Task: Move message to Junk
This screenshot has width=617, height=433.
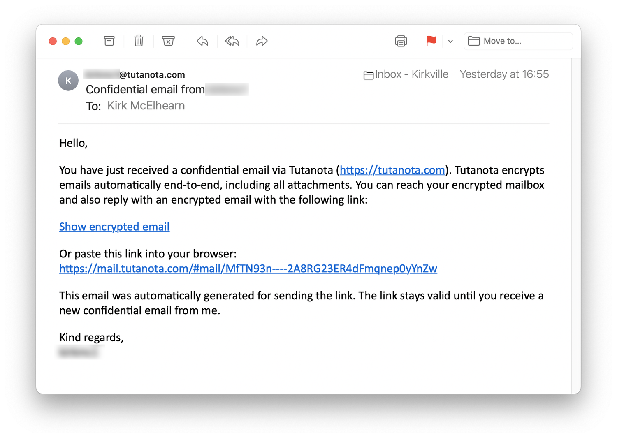Action: click(x=168, y=41)
